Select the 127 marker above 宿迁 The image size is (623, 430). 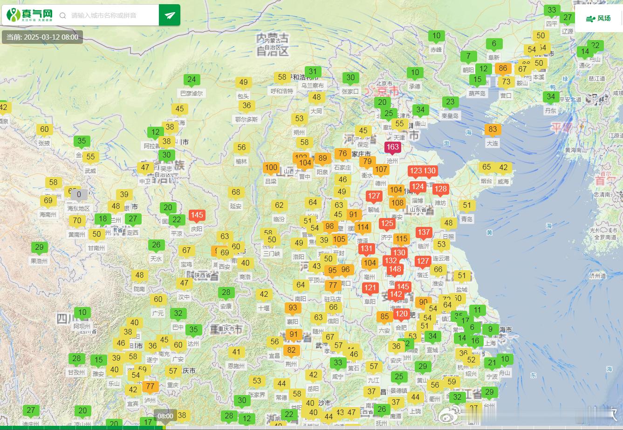pyautogui.click(x=423, y=262)
